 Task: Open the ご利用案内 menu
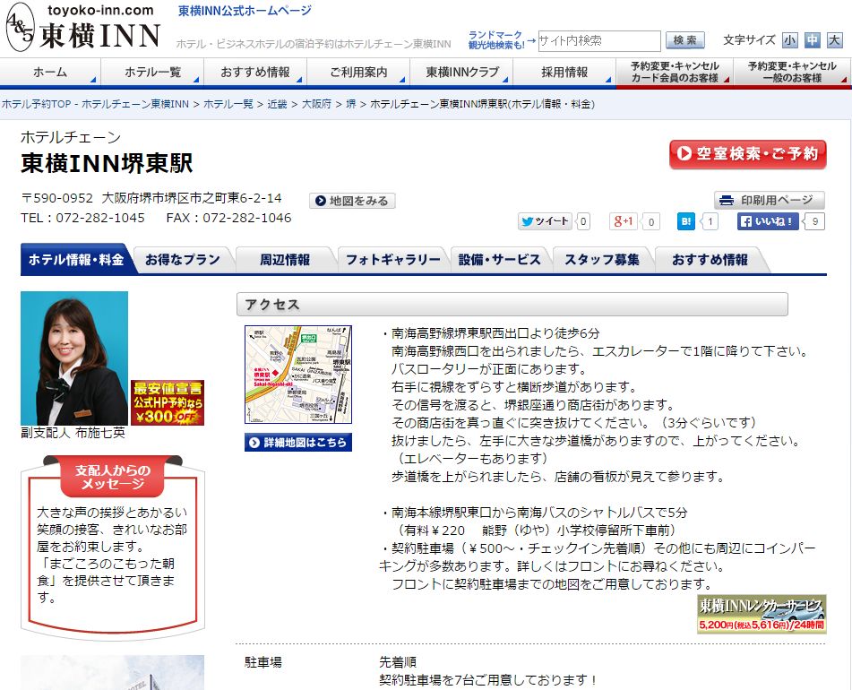tap(358, 73)
